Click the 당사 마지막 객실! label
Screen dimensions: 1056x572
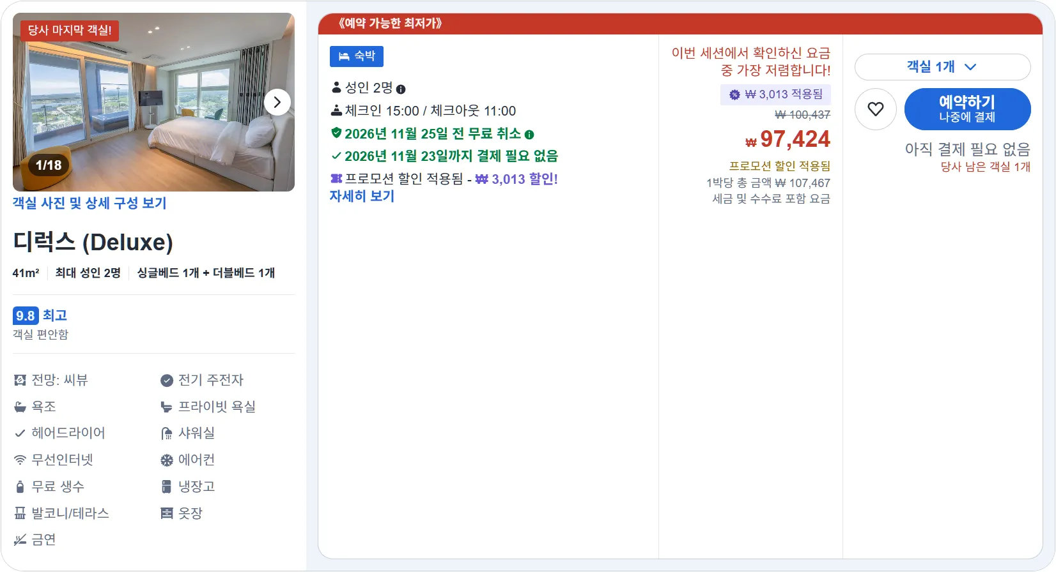70,31
